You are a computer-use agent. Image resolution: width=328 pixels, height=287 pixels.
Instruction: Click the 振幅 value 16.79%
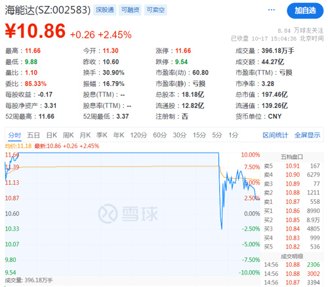click(x=113, y=84)
